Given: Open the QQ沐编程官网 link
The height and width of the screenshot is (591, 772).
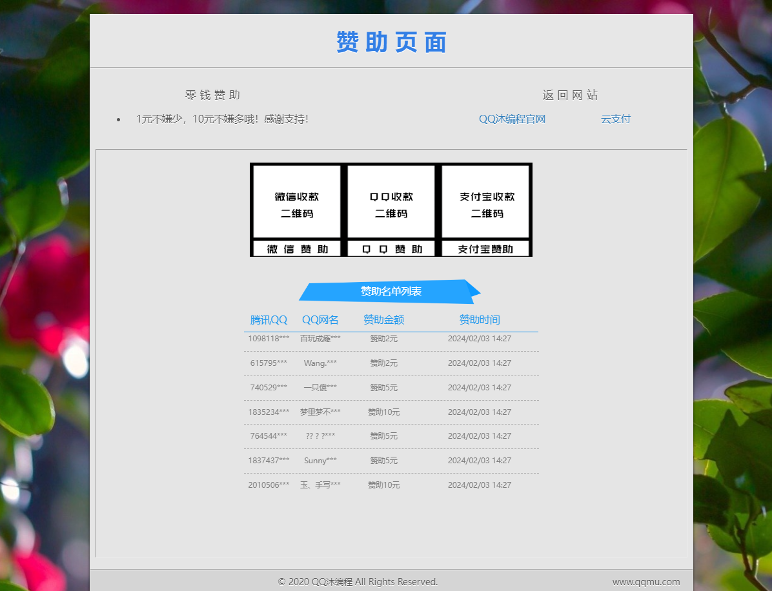Looking at the screenshot, I should coord(513,119).
